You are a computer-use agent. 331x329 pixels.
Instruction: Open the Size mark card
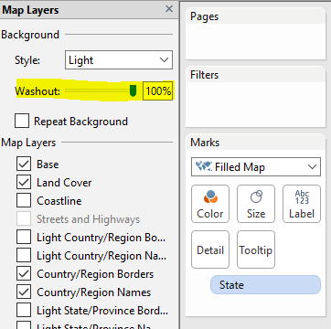coord(256,204)
